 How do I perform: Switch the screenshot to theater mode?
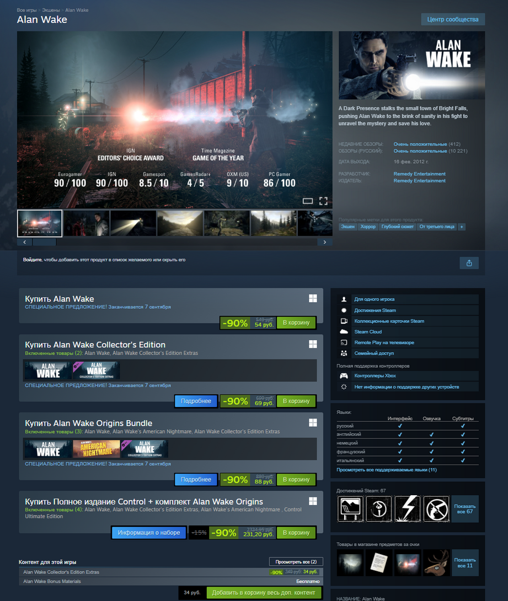pos(307,201)
